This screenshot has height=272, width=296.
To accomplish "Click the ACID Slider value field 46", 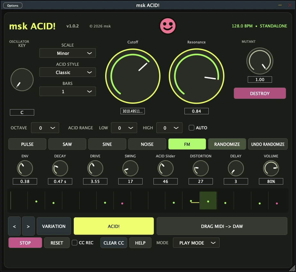I will 165,181.
